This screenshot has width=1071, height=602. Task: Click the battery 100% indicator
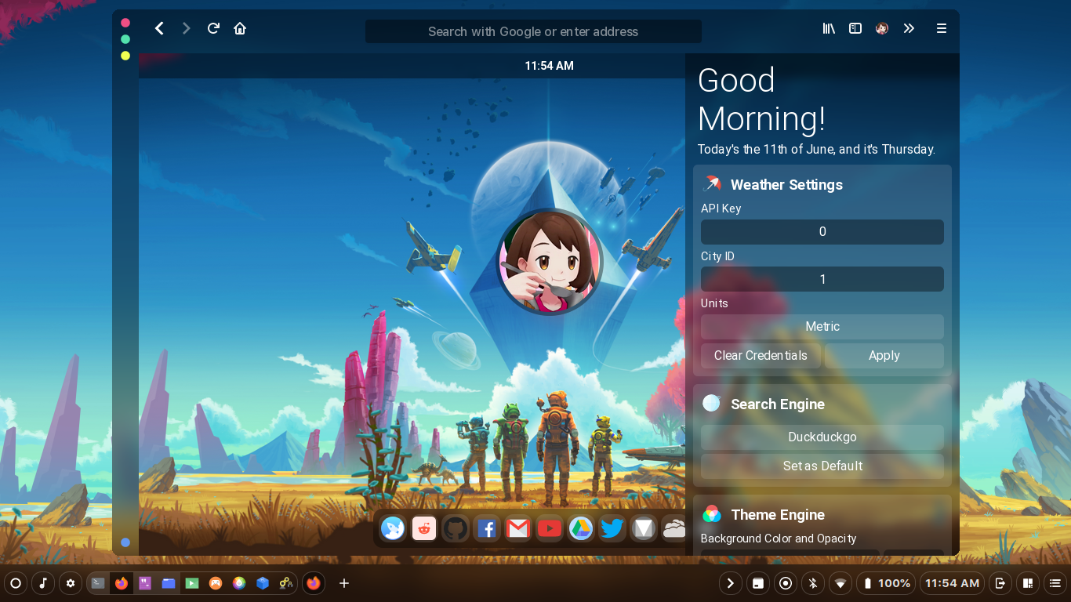[x=886, y=583]
